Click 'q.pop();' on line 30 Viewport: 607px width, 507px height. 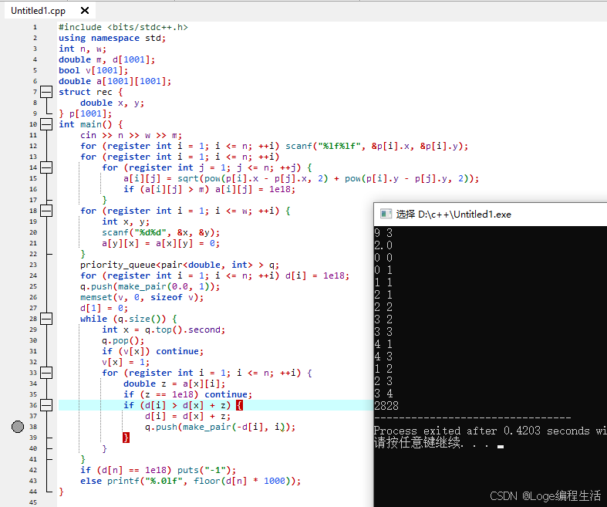[x=123, y=340]
